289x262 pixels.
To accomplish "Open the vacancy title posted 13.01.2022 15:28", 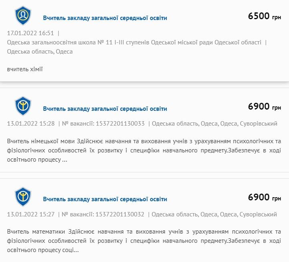I will click(105, 109).
